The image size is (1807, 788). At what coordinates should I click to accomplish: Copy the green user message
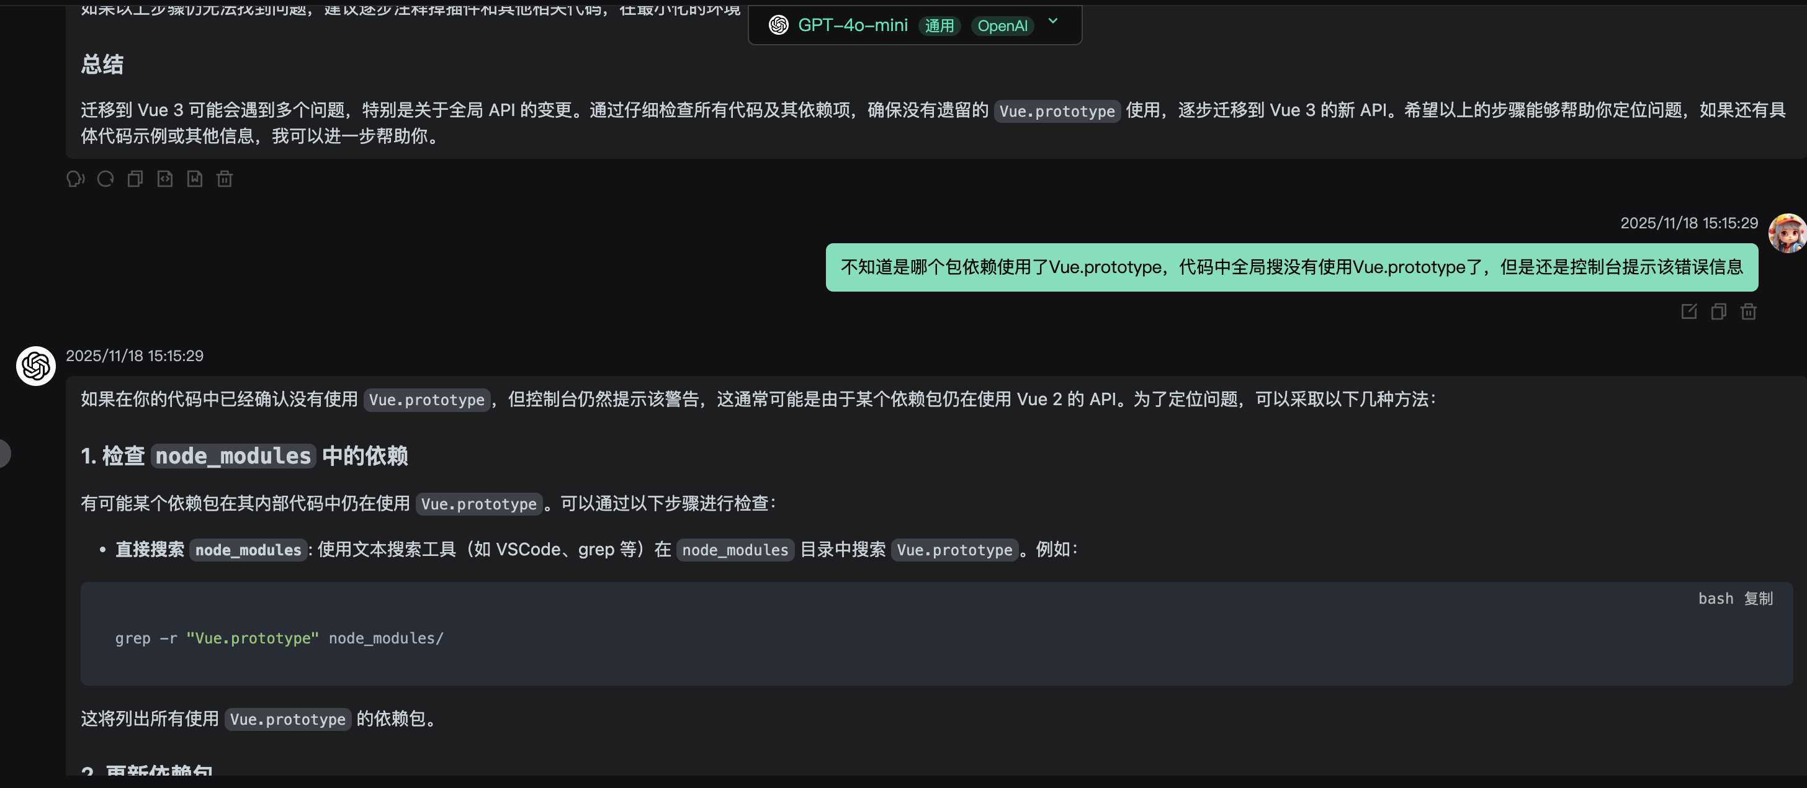tap(1719, 311)
